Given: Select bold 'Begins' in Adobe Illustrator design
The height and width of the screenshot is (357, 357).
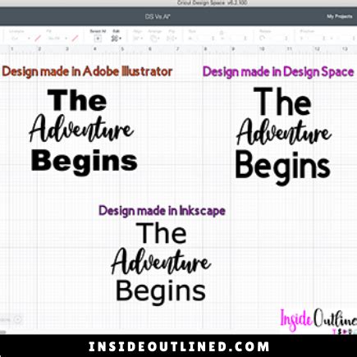Looking at the screenshot, I should click(84, 162).
